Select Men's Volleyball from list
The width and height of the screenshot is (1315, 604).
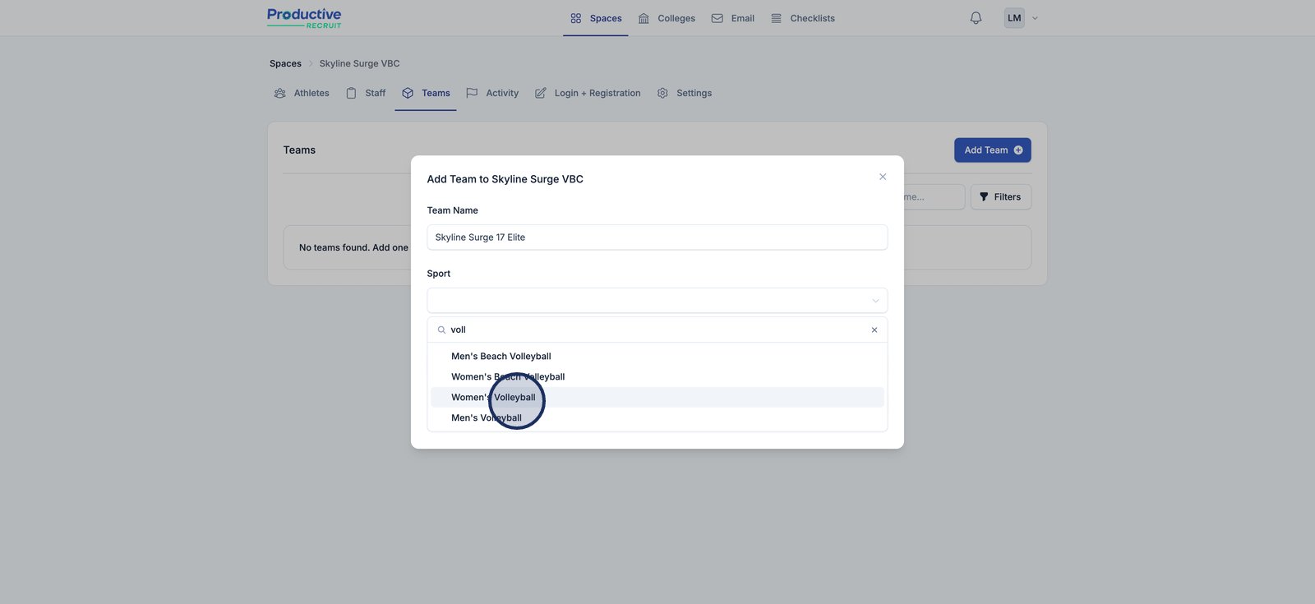tap(487, 418)
